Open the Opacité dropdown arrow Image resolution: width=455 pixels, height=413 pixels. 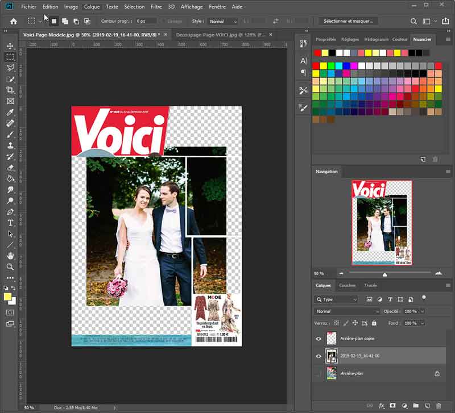tap(423, 311)
